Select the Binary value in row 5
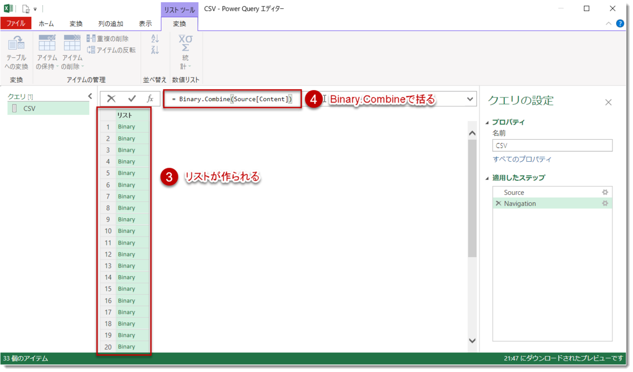 tap(133, 173)
